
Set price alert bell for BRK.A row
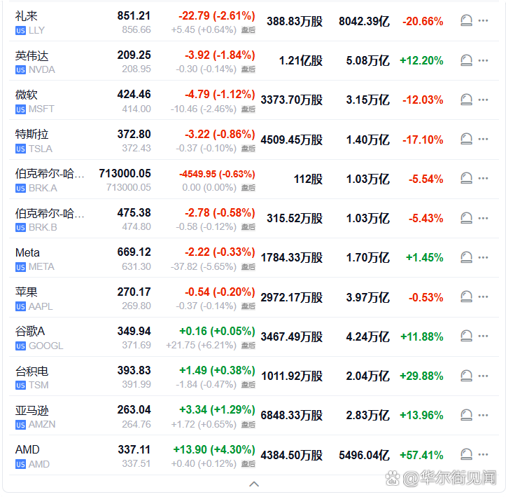tap(466, 179)
